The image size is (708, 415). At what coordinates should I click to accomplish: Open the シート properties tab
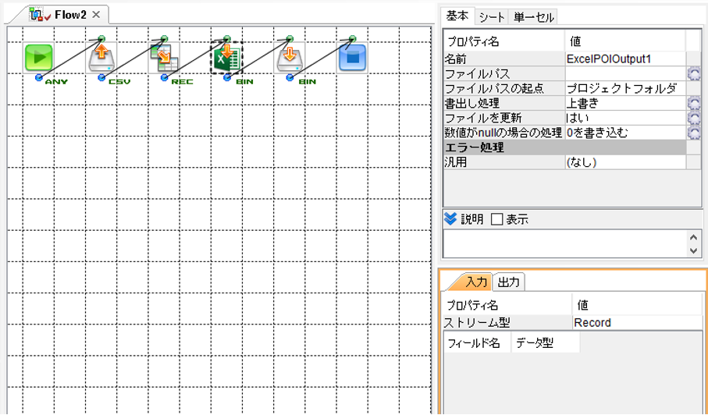click(492, 17)
